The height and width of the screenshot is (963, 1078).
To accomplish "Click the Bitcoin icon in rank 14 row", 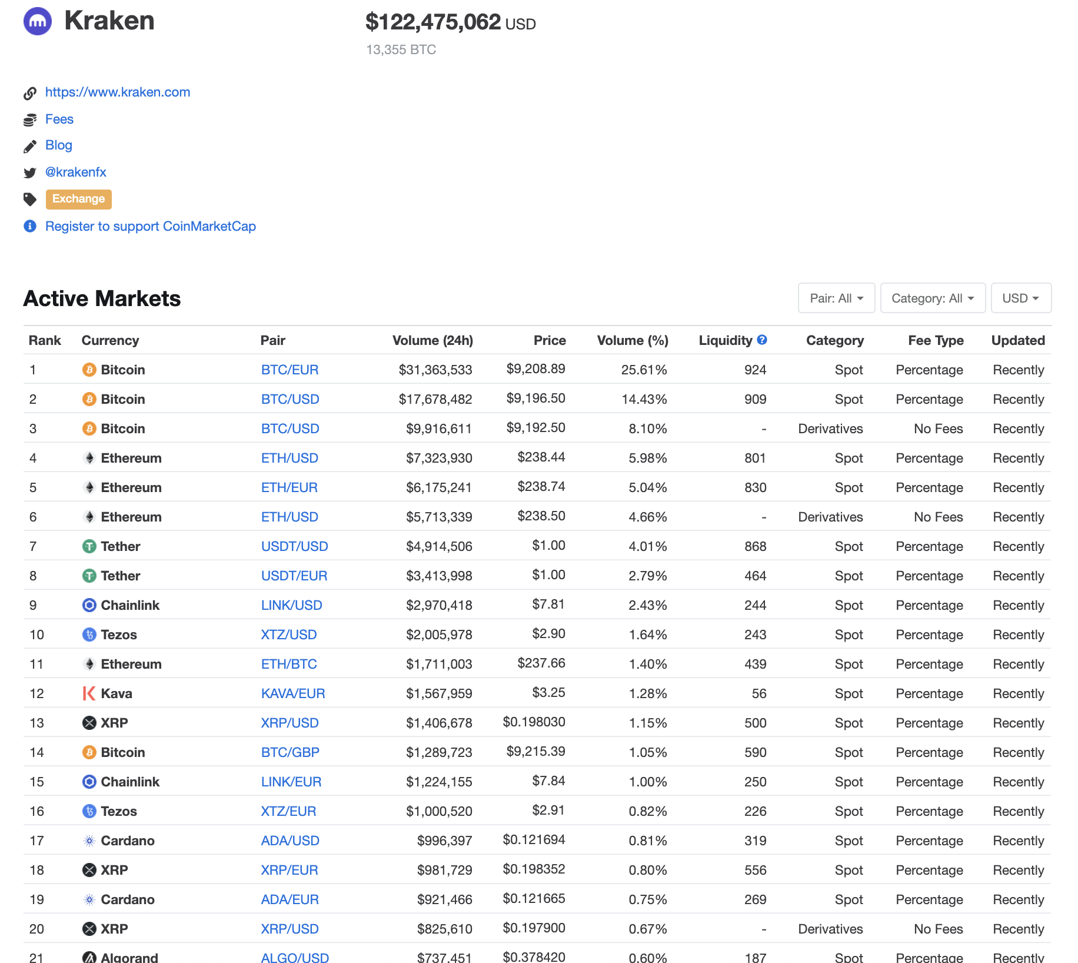I will pyautogui.click(x=89, y=752).
